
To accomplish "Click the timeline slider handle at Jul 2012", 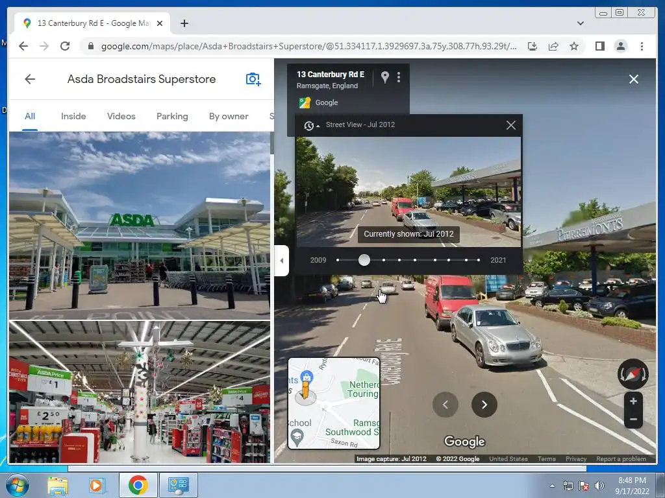I will click(x=364, y=260).
